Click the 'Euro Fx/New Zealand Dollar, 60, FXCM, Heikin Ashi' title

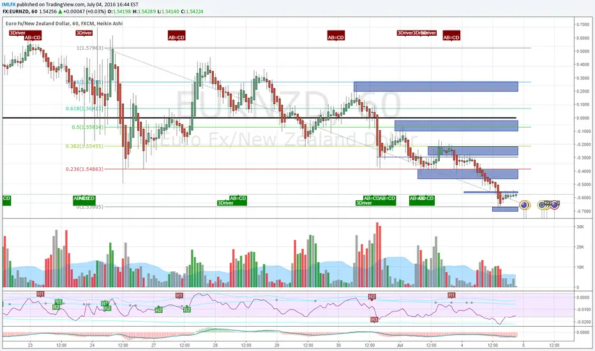point(64,24)
